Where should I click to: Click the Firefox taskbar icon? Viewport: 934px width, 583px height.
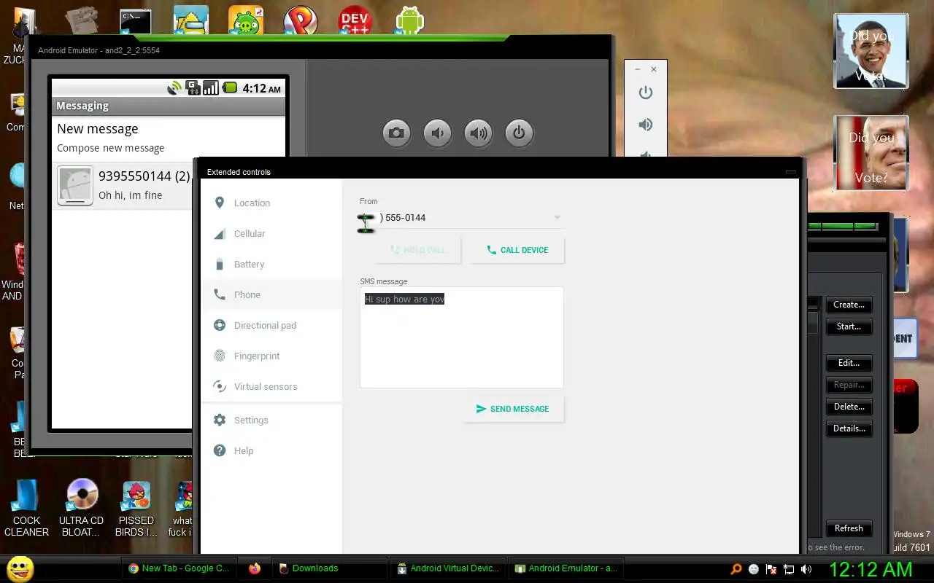254,568
